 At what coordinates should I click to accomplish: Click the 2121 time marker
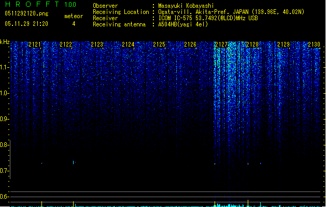click(35, 45)
